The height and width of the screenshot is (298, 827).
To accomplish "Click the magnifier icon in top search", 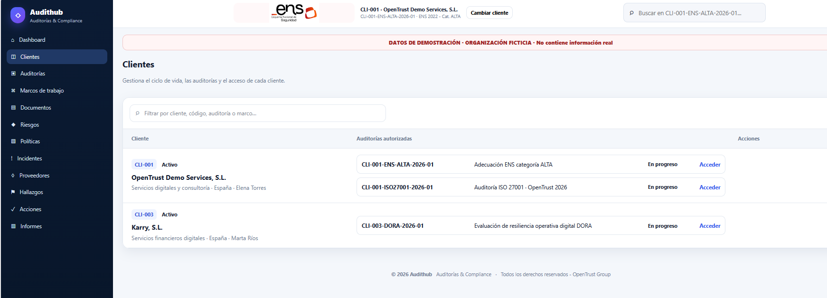I will point(631,13).
